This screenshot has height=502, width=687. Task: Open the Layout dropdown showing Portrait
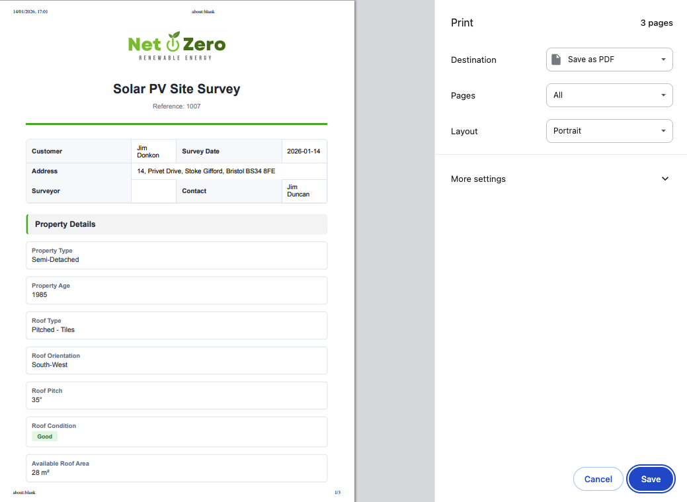point(608,131)
